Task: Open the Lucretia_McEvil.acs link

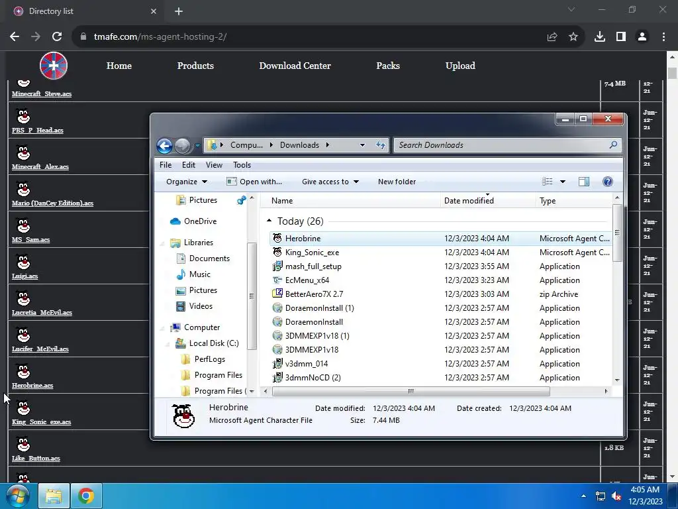Action: pyautogui.click(x=42, y=313)
